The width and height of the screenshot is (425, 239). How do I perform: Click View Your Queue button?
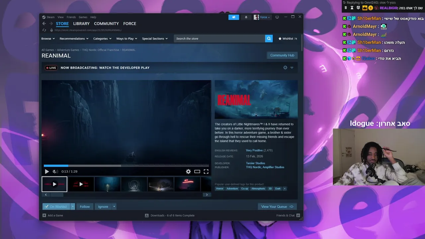click(x=277, y=206)
